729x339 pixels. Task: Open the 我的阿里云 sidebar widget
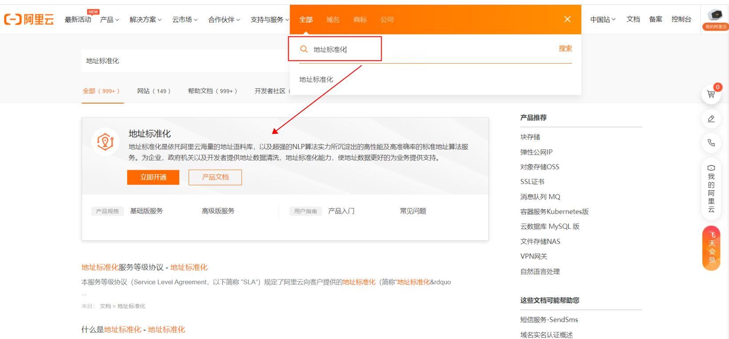click(711, 189)
